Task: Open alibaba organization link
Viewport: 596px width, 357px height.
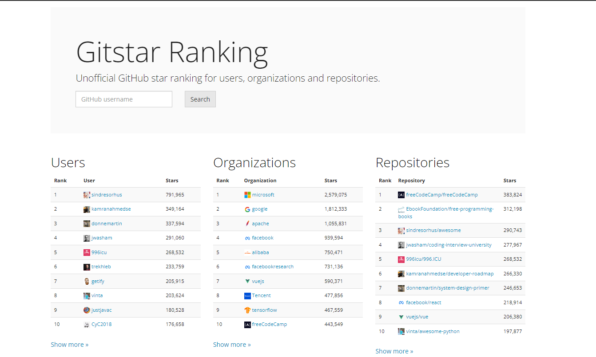Action: coord(261,252)
